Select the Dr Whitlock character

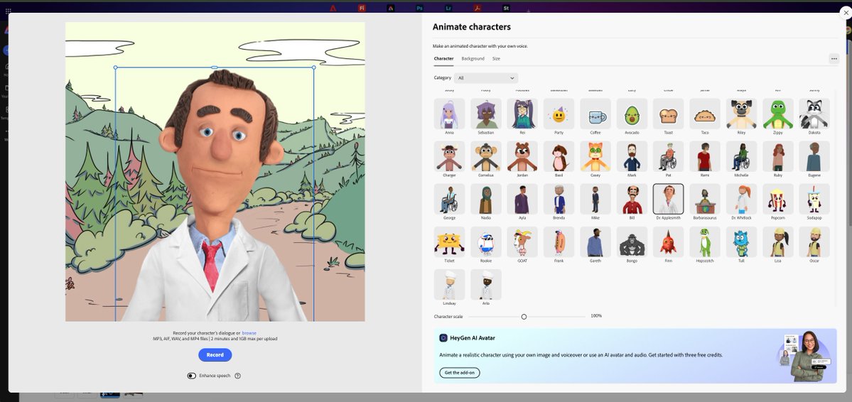click(741, 199)
